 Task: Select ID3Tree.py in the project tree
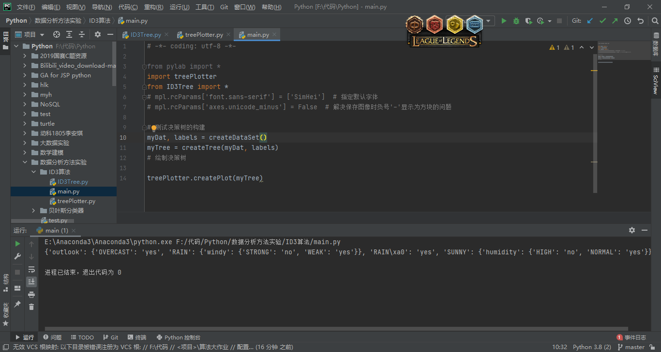coord(73,182)
